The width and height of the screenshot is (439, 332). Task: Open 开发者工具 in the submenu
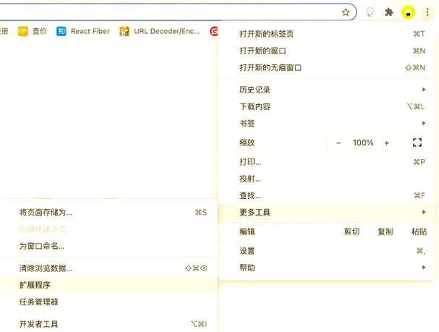coord(108,324)
